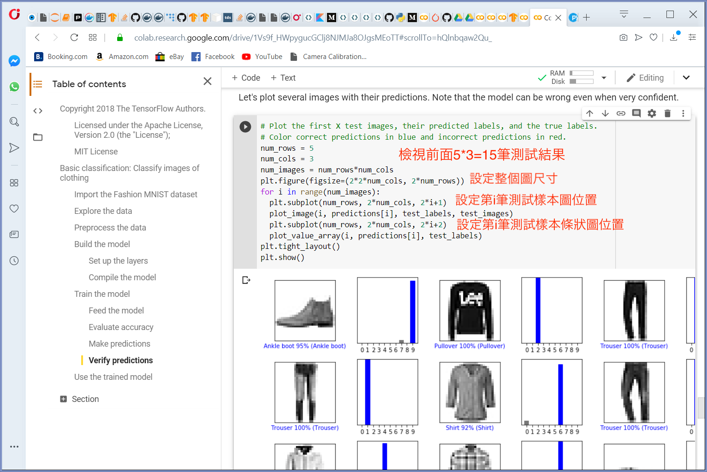707x472 pixels.
Task: Click the page vertical scrollbar thumb
Action: (701, 407)
